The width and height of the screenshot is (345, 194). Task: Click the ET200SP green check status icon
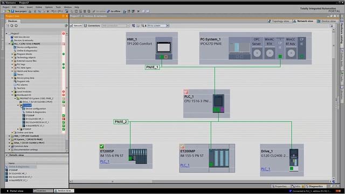point(102,146)
